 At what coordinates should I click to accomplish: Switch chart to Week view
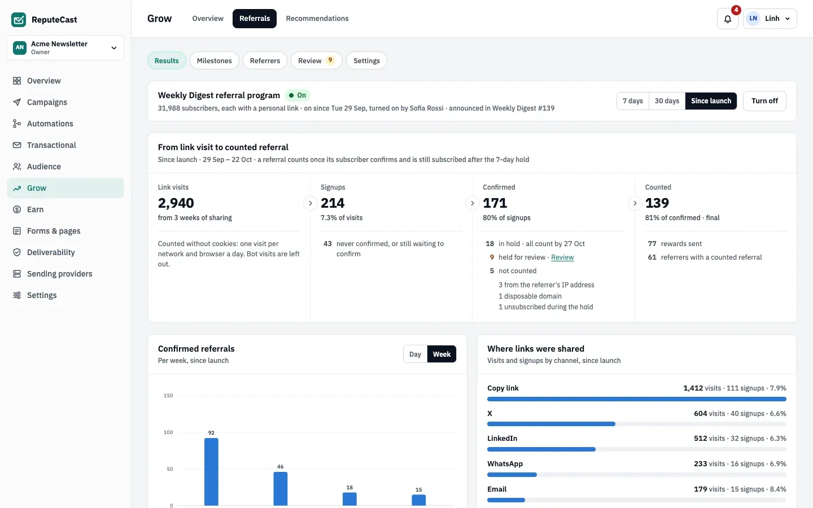[x=442, y=354]
